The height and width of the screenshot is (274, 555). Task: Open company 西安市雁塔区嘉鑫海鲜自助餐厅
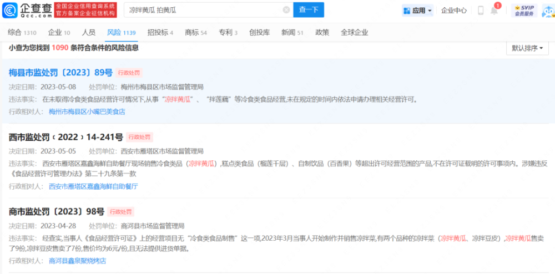point(93,186)
